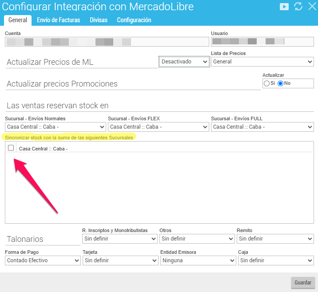Open the video tutorial icon
318x292 pixels.
284,7
